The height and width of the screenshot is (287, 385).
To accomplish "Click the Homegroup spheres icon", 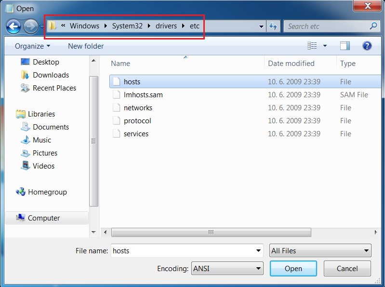I will coord(21,192).
